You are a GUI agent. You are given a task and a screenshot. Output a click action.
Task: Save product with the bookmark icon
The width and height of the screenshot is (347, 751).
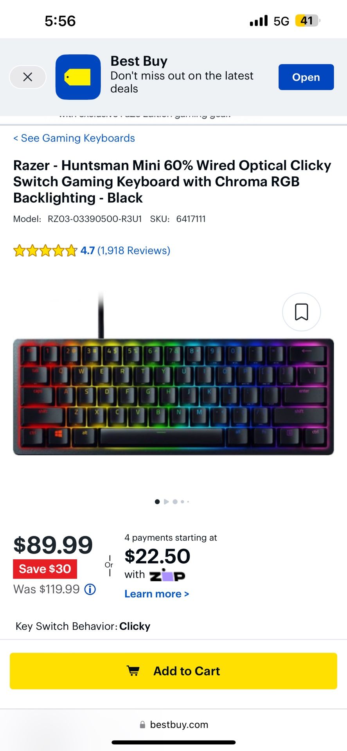(x=302, y=312)
